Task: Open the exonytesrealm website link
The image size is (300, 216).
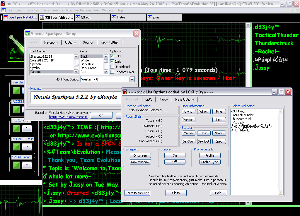Action: pyautogui.click(x=68, y=117)
